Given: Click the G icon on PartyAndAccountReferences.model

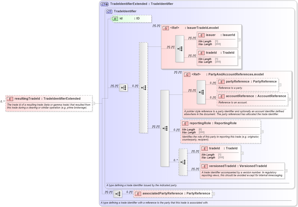Looking at the screenshot, I should pyautogui.click(x=187, y=74).
